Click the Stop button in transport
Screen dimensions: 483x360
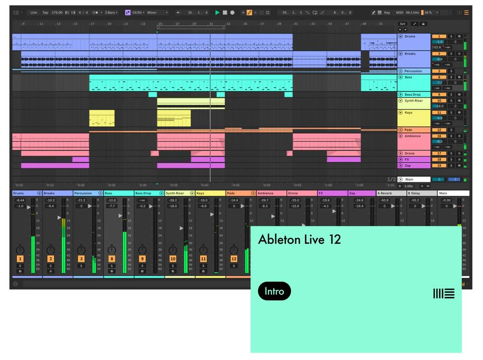click(x=225, y=13)
